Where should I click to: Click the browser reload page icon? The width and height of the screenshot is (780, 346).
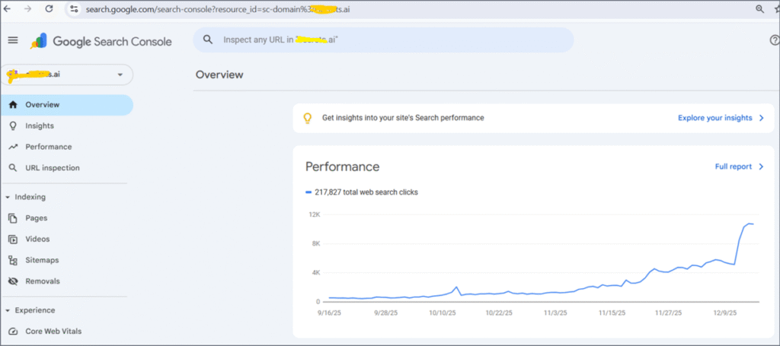click(50, 9)
